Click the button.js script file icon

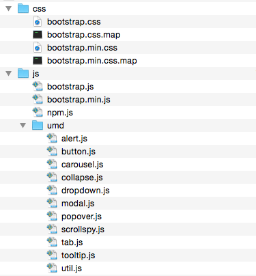click(52, 151)
